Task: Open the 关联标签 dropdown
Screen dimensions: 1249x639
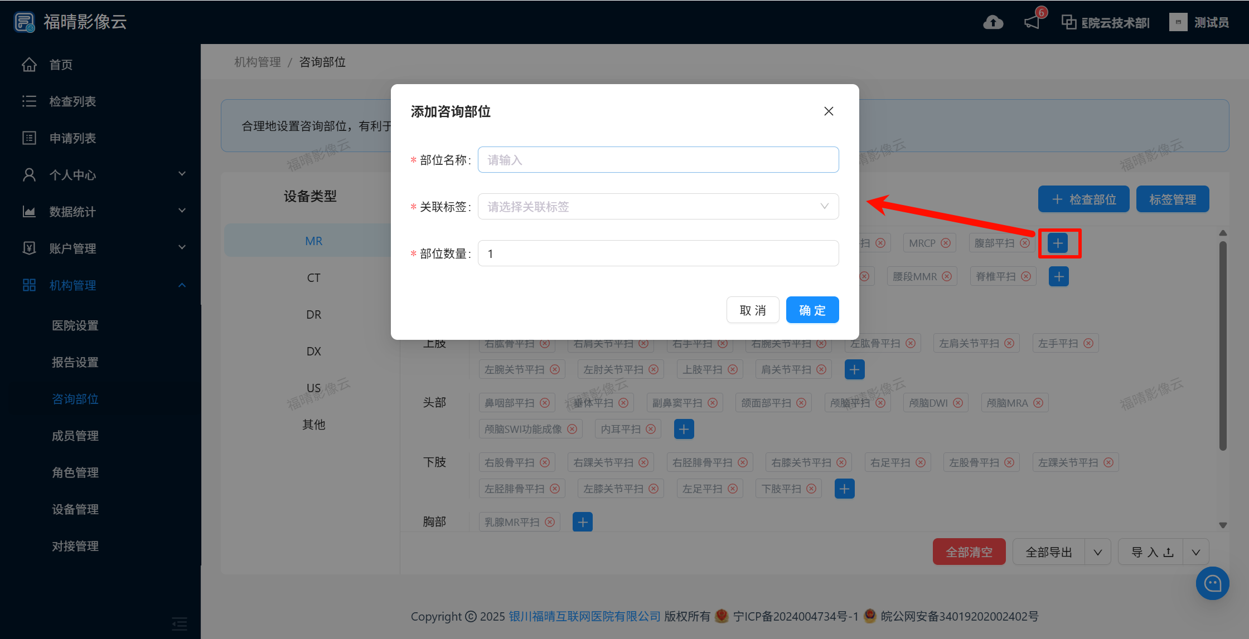Action: pyautogui.click(x=658, y=207)
